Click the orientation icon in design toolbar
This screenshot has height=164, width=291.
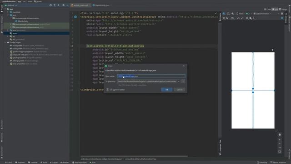228,14
